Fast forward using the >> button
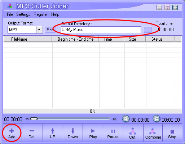The image size is (185, 144). tap(114, 119)
